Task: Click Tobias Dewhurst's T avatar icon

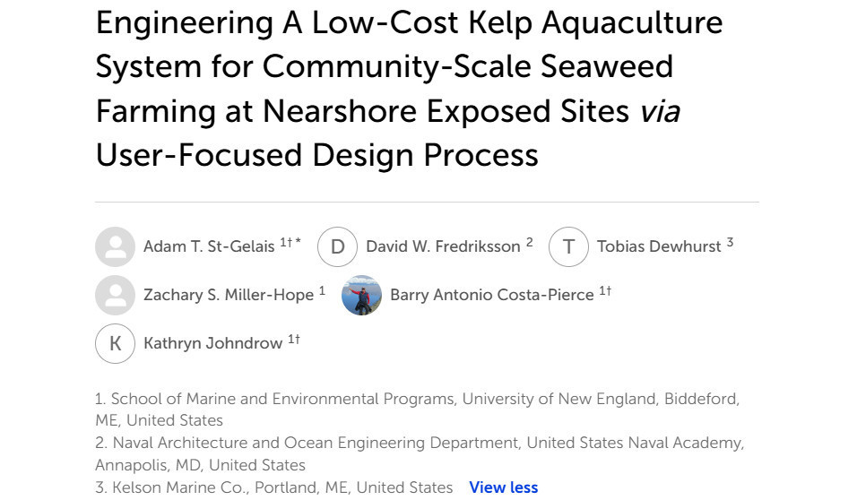Action: coord(568,247)
